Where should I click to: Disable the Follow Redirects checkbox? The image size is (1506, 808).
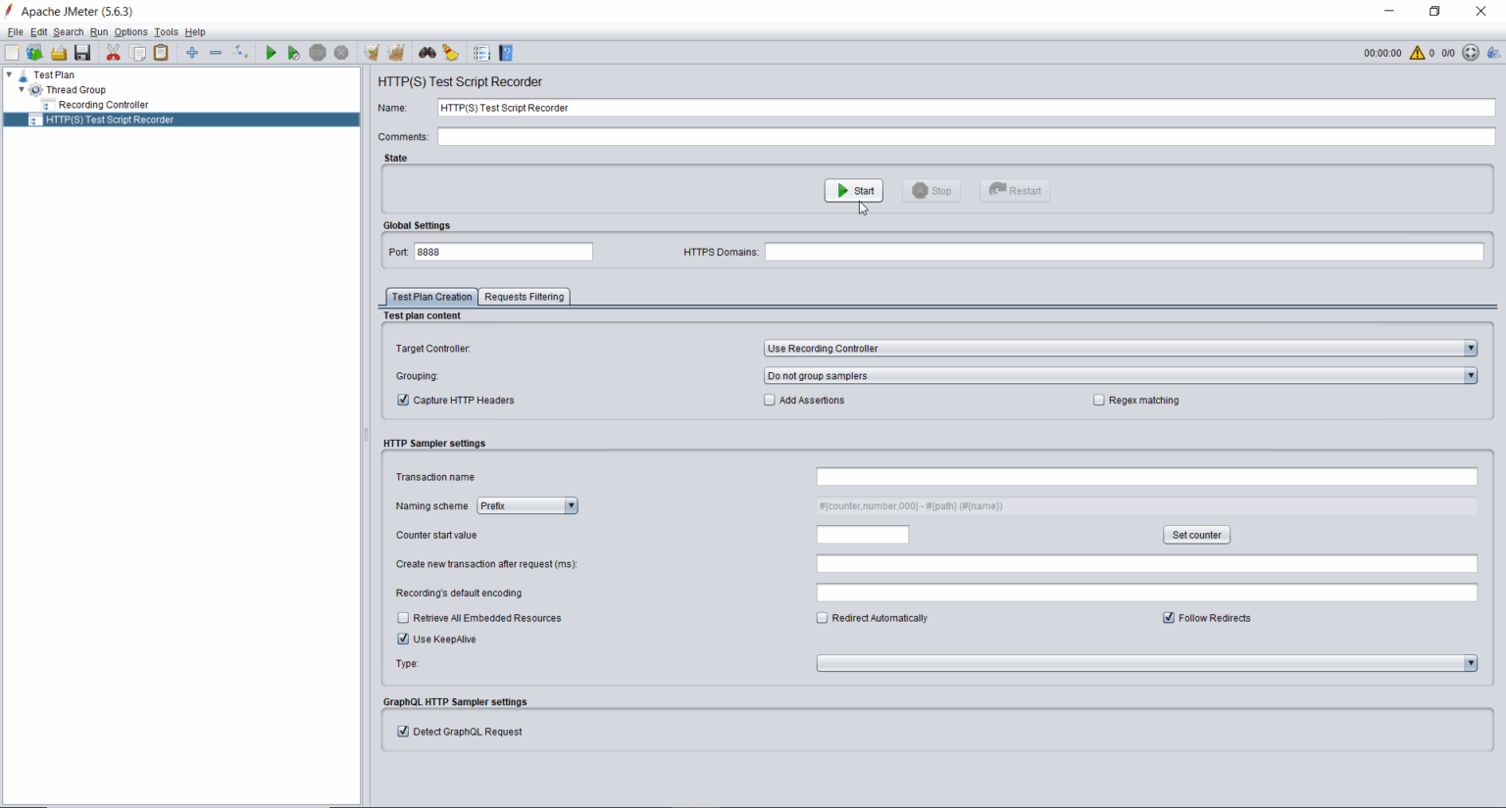coord(1168,618)
